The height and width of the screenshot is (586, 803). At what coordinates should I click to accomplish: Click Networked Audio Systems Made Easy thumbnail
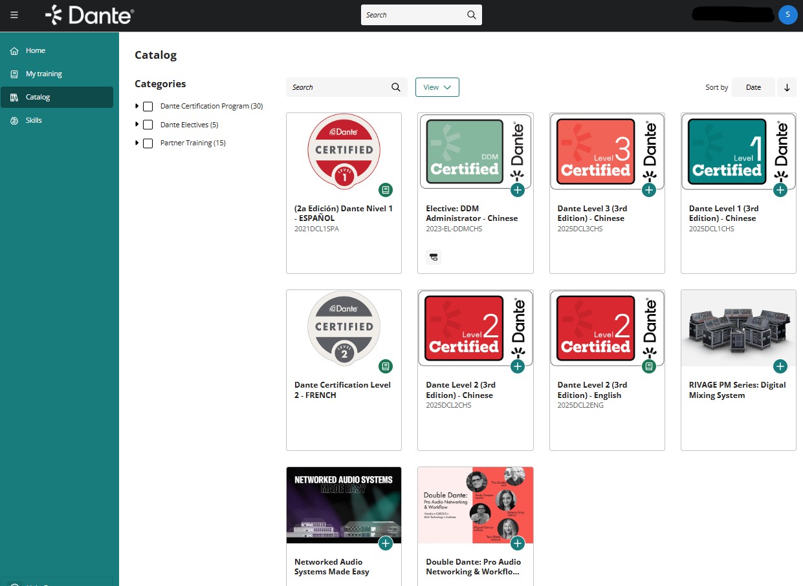pos(344,505)
